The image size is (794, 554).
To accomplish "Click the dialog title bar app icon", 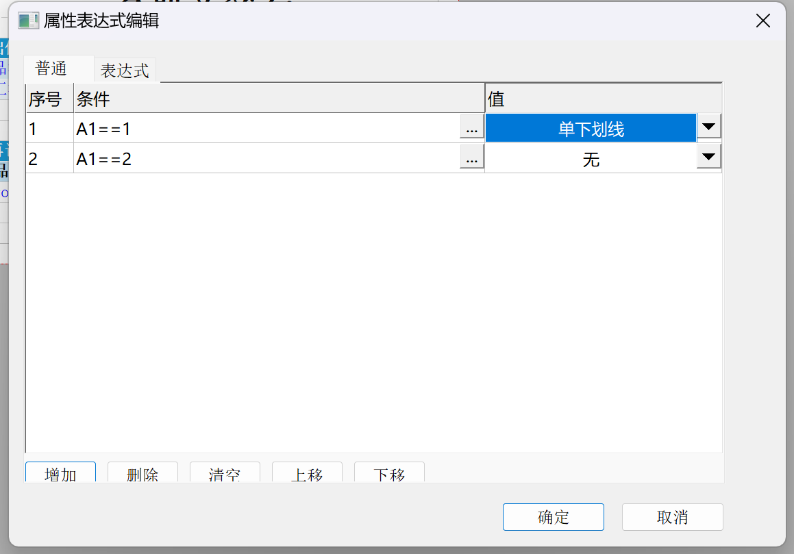I will coord(28,21).
